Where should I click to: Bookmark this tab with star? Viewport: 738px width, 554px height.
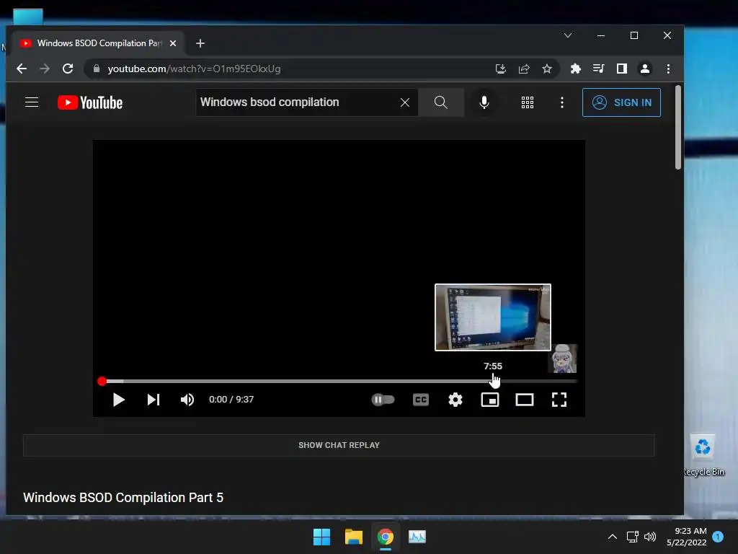click(x=547, y=69)
